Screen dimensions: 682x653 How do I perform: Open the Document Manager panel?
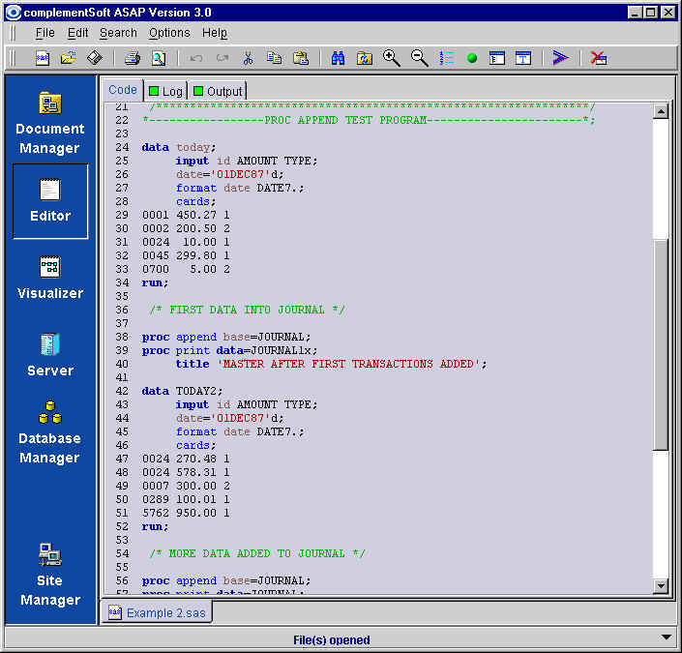50,123
